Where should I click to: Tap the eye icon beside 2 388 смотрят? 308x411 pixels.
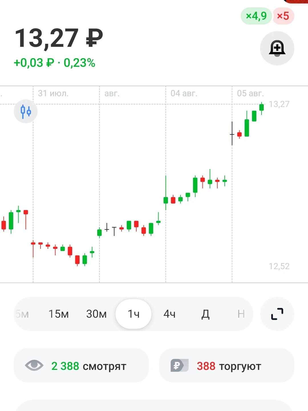(34, 365)
